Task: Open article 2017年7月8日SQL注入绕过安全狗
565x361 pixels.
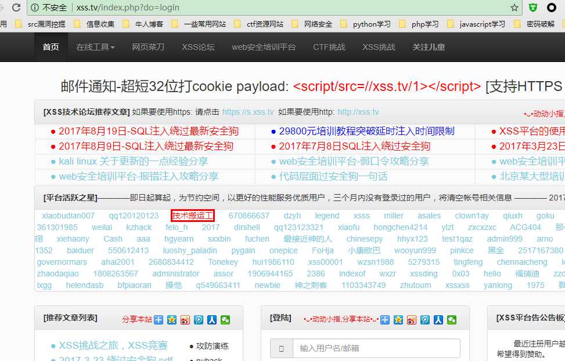Action: [355, 147]
